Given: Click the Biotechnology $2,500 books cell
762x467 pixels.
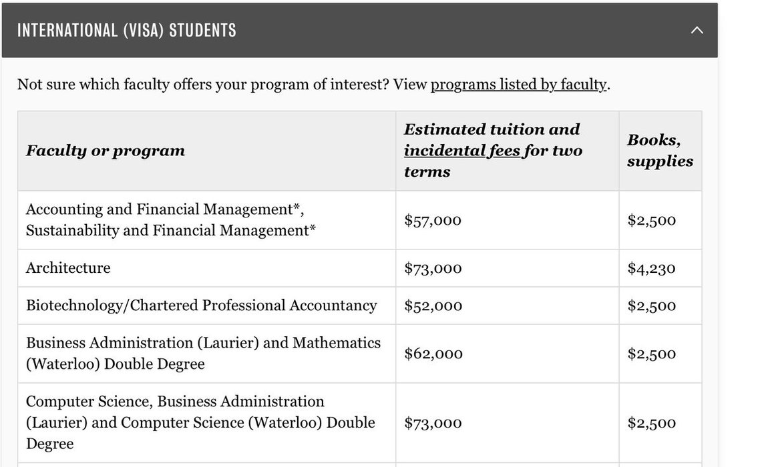Looking at the screenshot, I should click(x=651, y=306).
